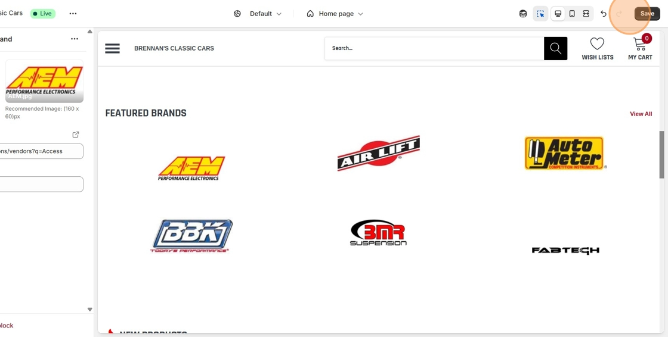
Task: Click the black magnifier search button
Action: (x=555, y=48)
